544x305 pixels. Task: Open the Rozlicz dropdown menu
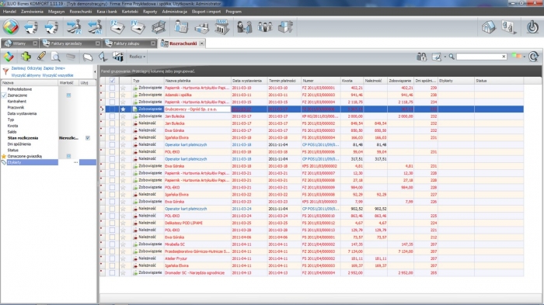pos(138,57)
